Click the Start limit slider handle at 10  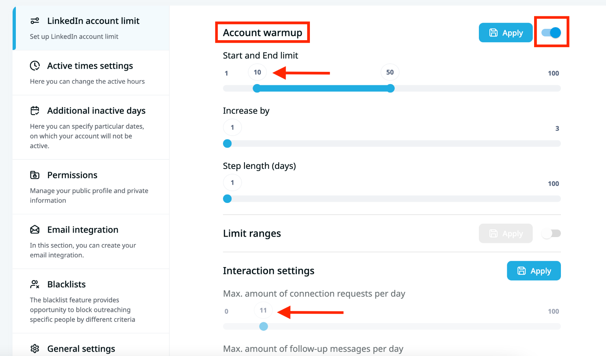257,88
